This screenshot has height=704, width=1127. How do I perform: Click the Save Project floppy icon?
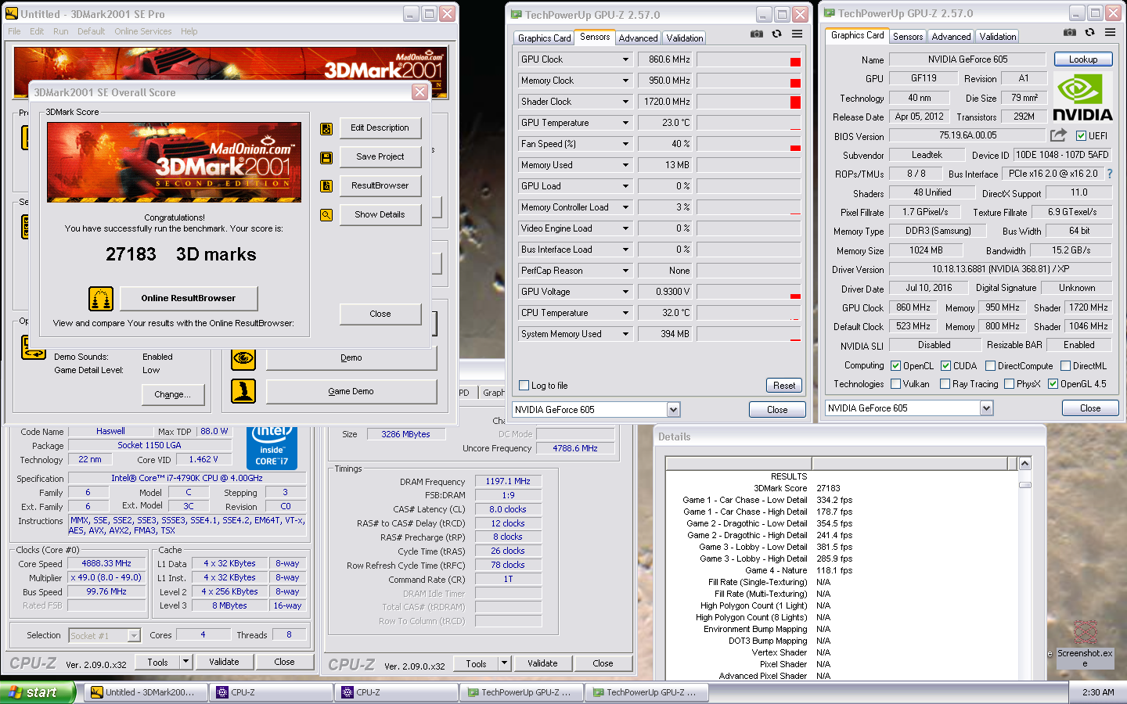326,157
